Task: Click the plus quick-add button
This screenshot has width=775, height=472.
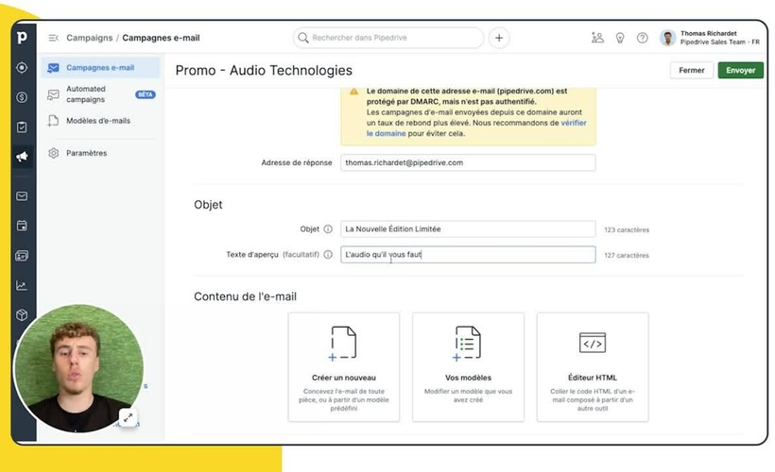Action: pos(499,38)
